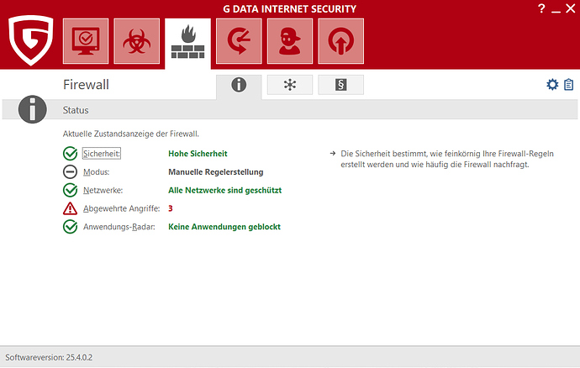
Task: Switch to the Status info tab
Action: click(239, 86)
